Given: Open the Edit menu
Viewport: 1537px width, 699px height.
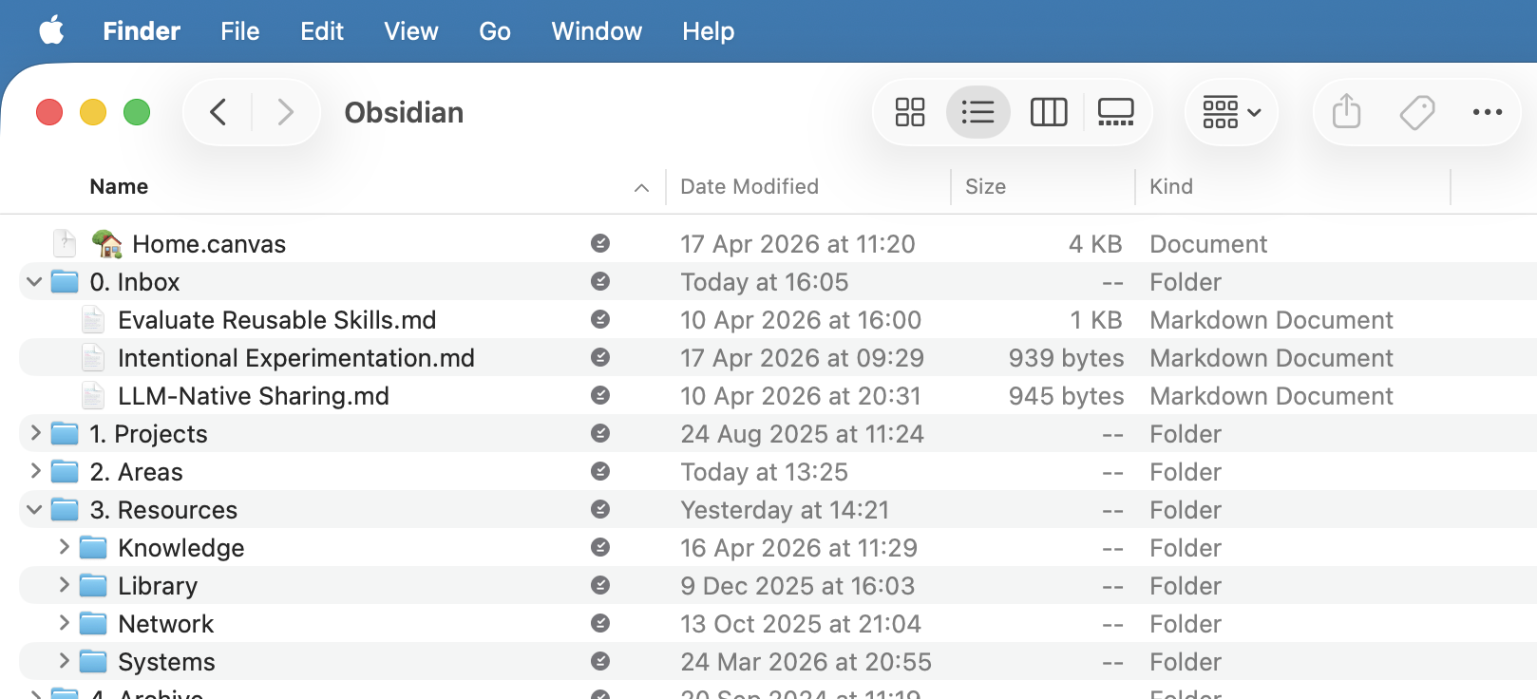Looking at the screenshot, I should 322,31.
